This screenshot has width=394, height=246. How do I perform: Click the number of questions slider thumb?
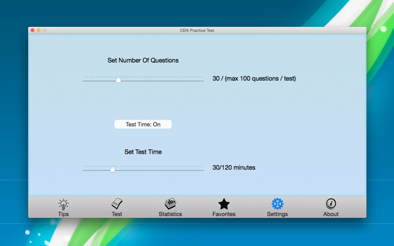pyautogui.click(x=118, y=80)
